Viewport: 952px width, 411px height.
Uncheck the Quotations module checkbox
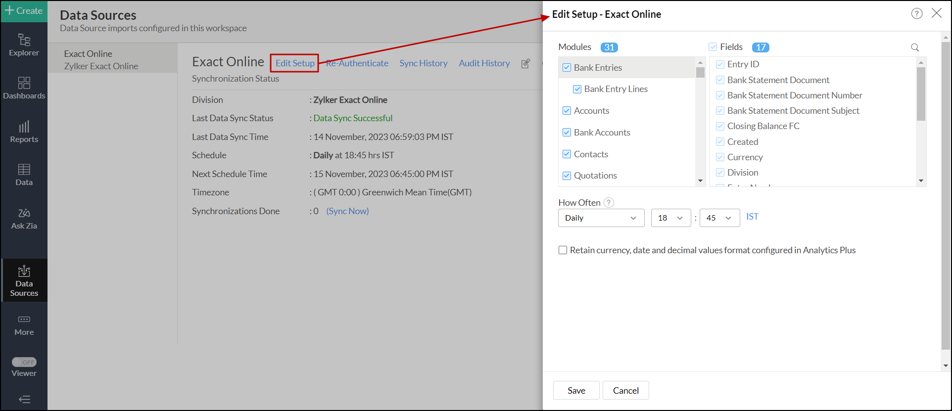pyautogui.click(x=567, y=176)
